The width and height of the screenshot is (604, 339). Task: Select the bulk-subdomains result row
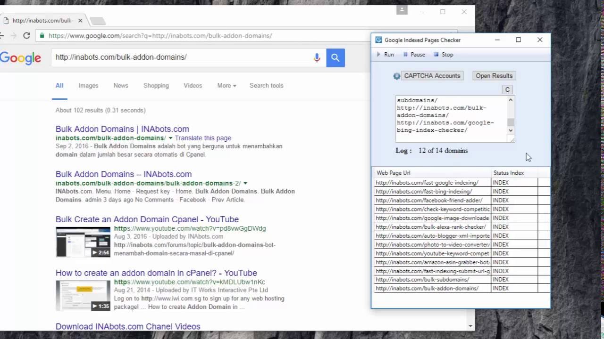(x=462, y=280)
